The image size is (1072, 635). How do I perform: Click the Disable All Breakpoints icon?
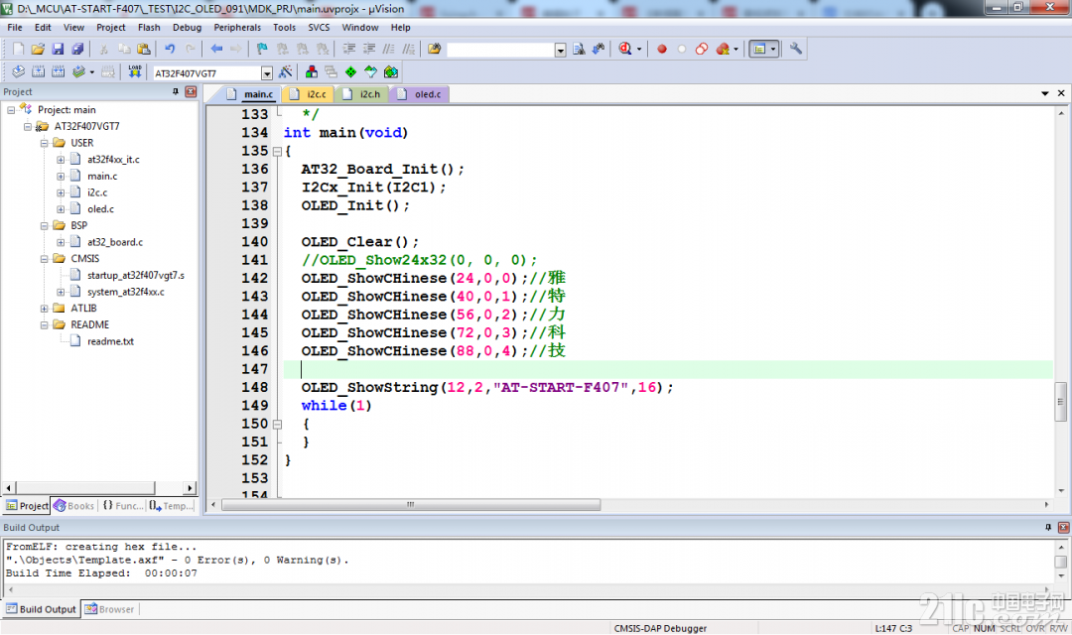(x=702, y=50)
